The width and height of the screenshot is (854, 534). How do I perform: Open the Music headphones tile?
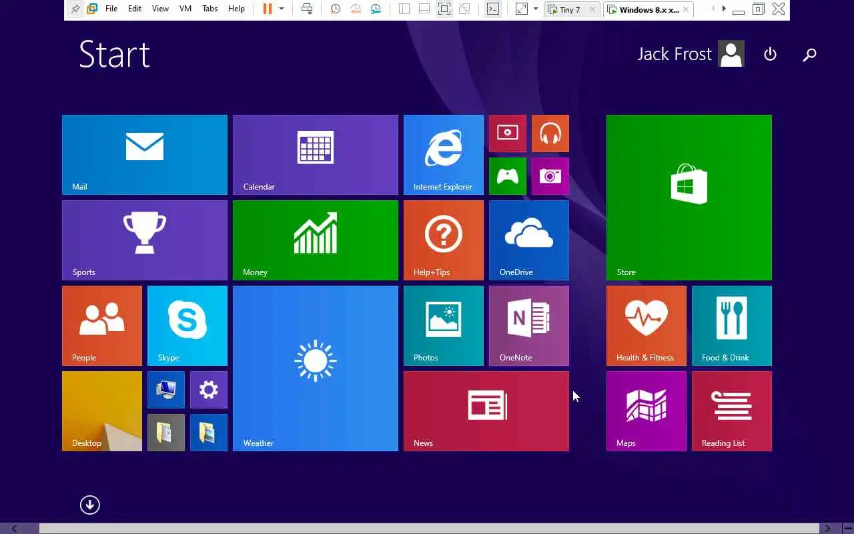coord(550,133)
